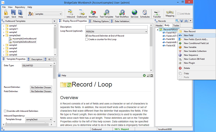
Task: Open the Workflow tool
Action: (x=93, y=14)
